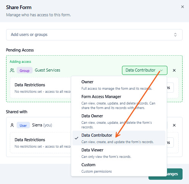Pick the Data Contributor option
Image resolution: width=189 pixels, height=184 pixels.
coord(119,138)
